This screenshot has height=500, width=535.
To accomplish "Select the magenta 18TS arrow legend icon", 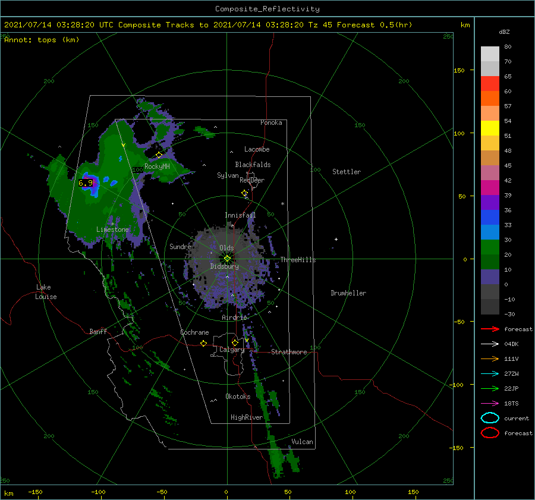I will point(490,404).
